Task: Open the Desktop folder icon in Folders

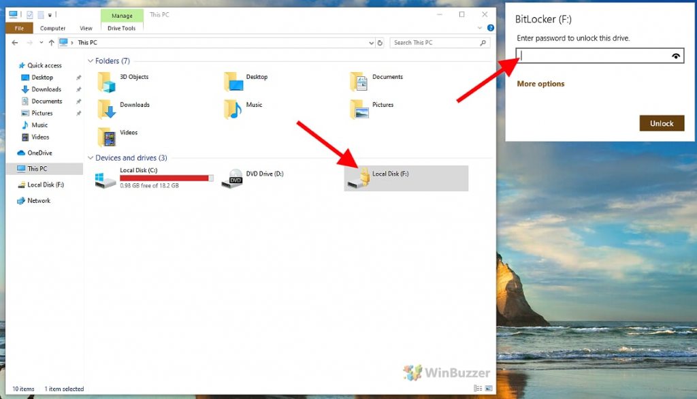Action: [x=233, y=82]
